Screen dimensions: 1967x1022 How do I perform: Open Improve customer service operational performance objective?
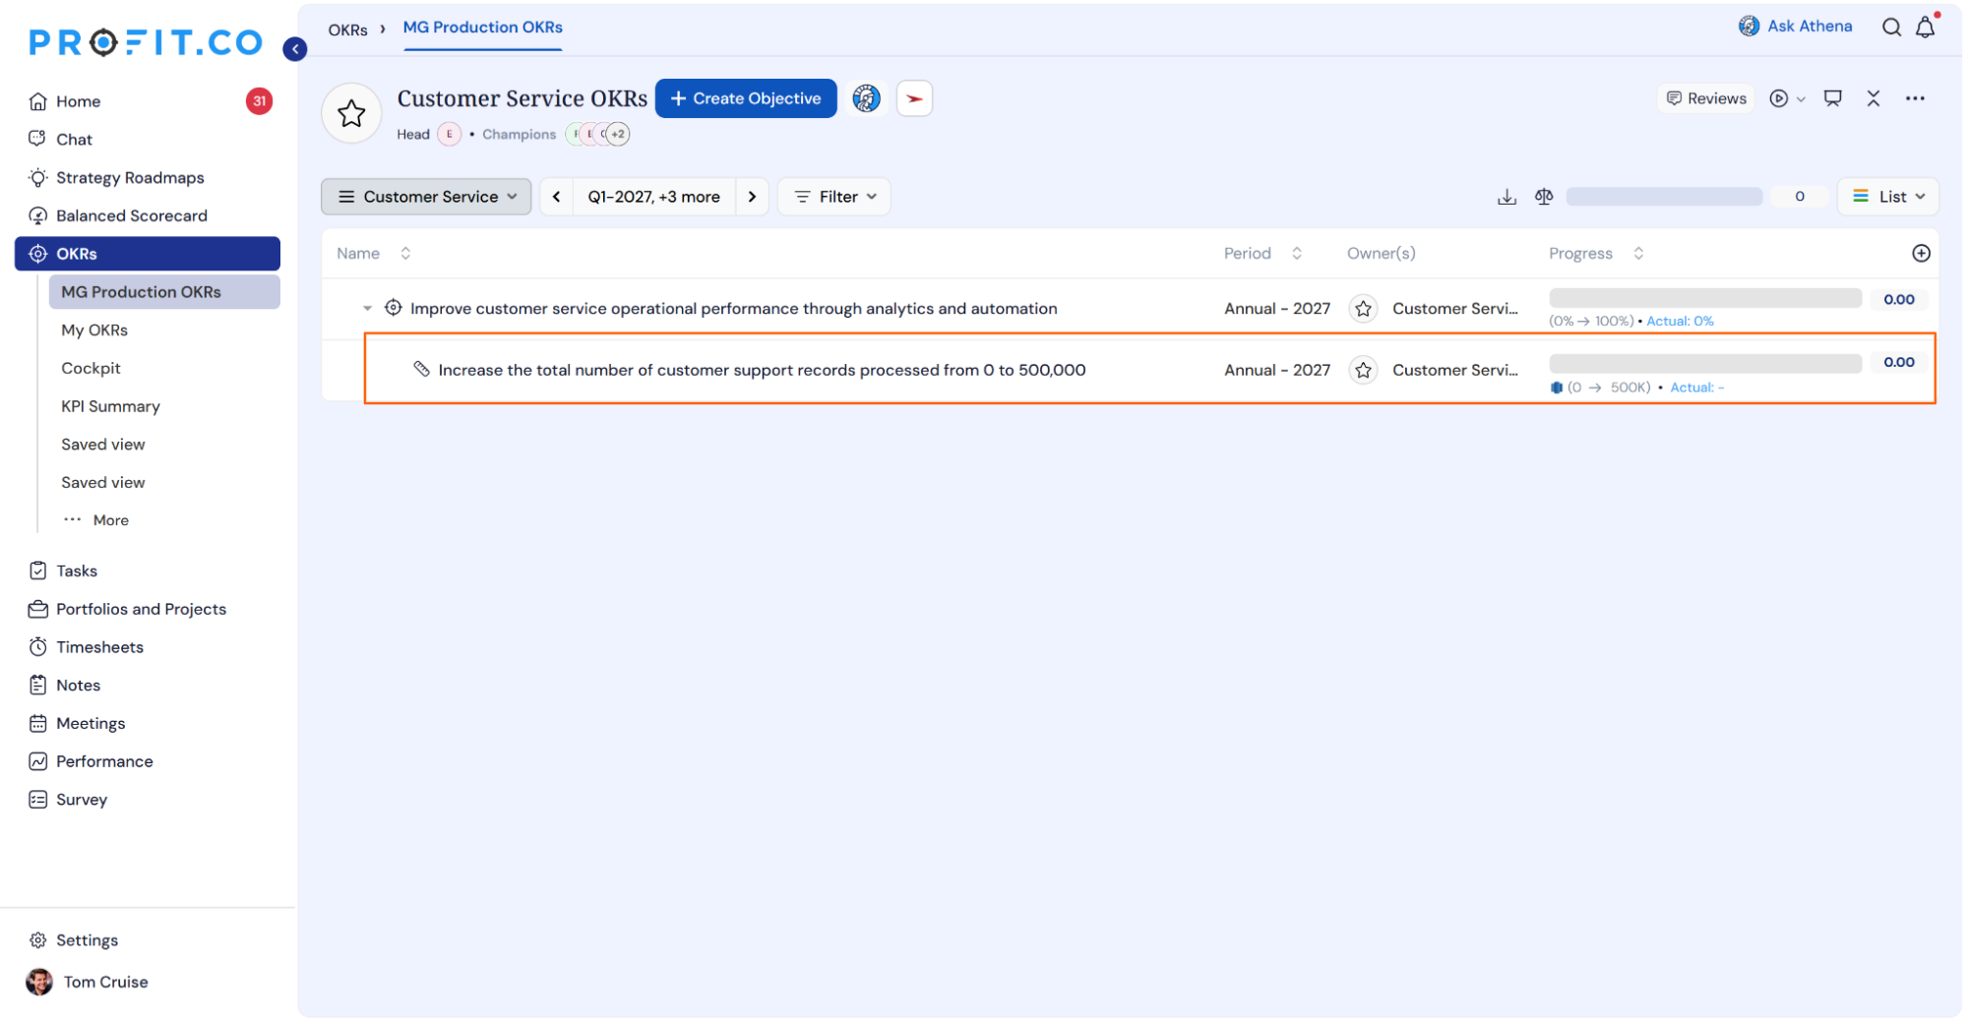pos(734,309)
